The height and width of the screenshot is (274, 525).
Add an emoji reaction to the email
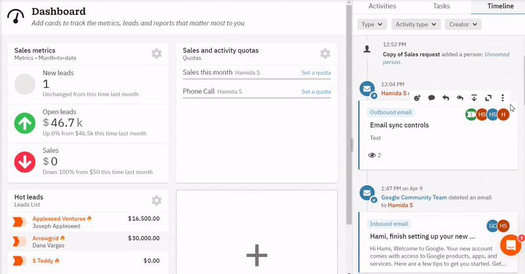[x=417, y=97]
